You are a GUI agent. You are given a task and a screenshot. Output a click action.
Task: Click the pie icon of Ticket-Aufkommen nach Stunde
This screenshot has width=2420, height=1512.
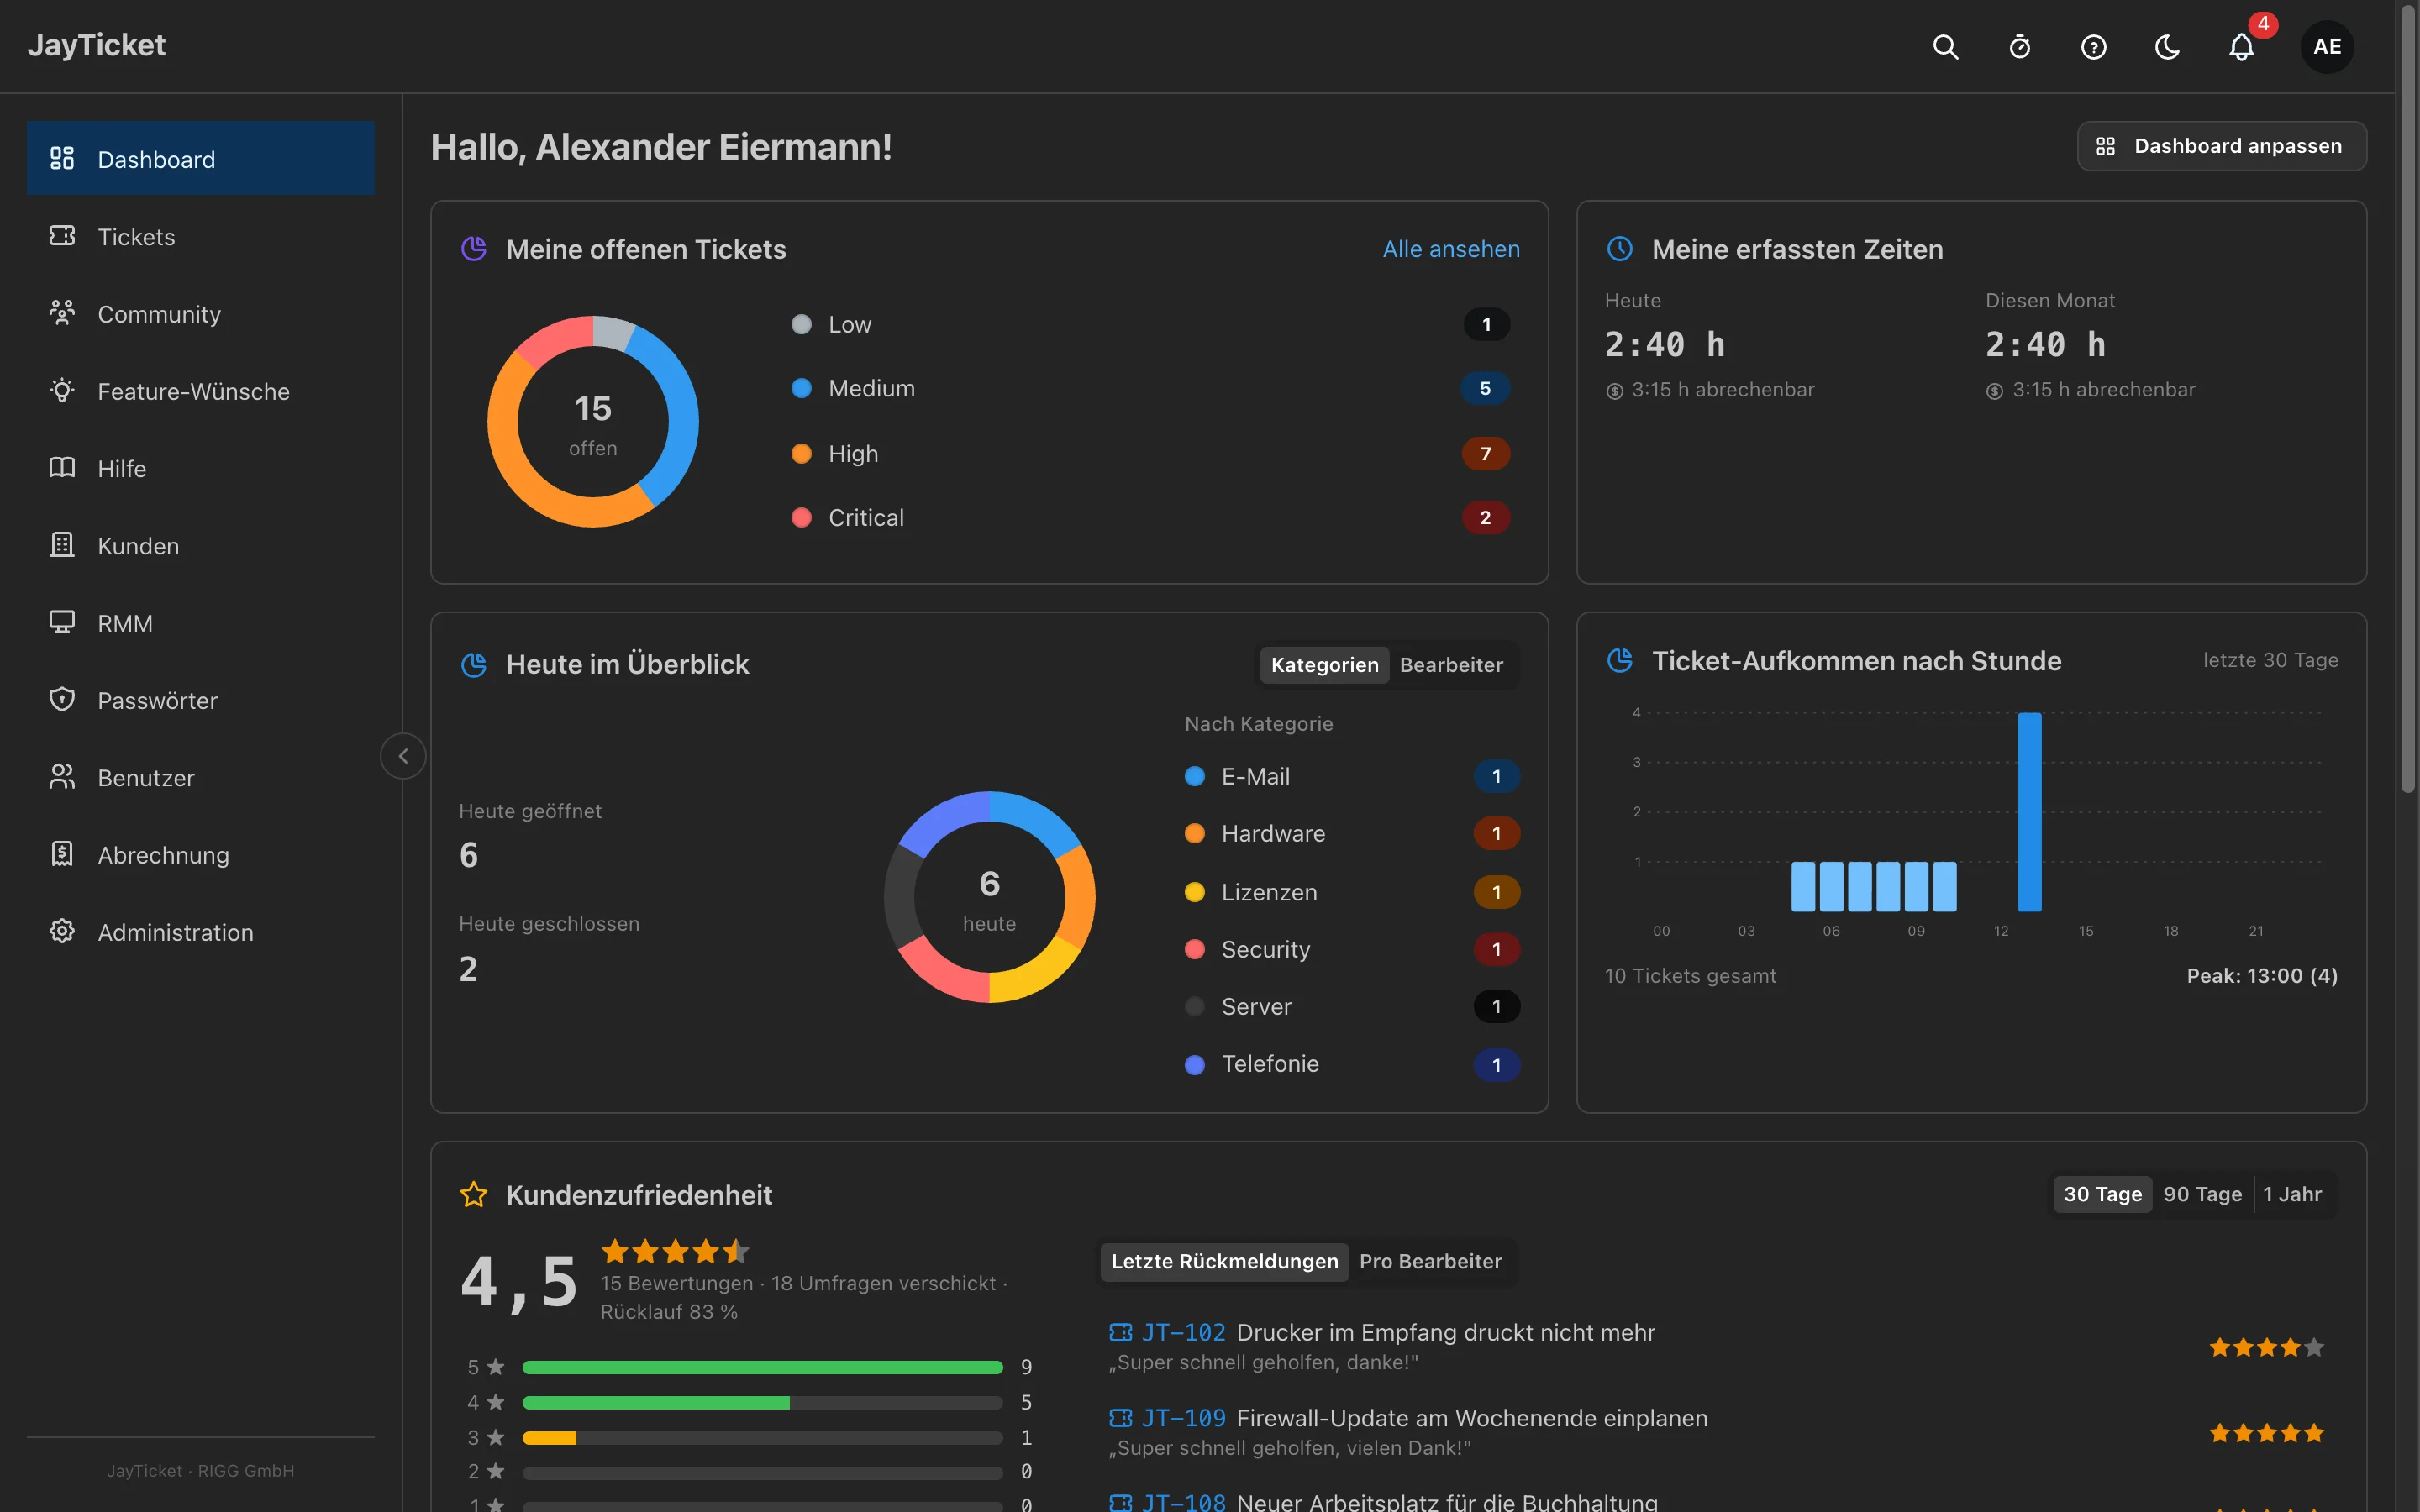coord(1619,660)
